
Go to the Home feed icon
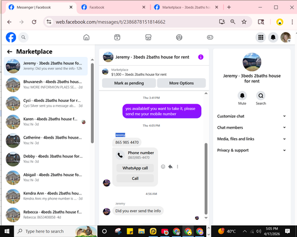[x=86, y=37]
